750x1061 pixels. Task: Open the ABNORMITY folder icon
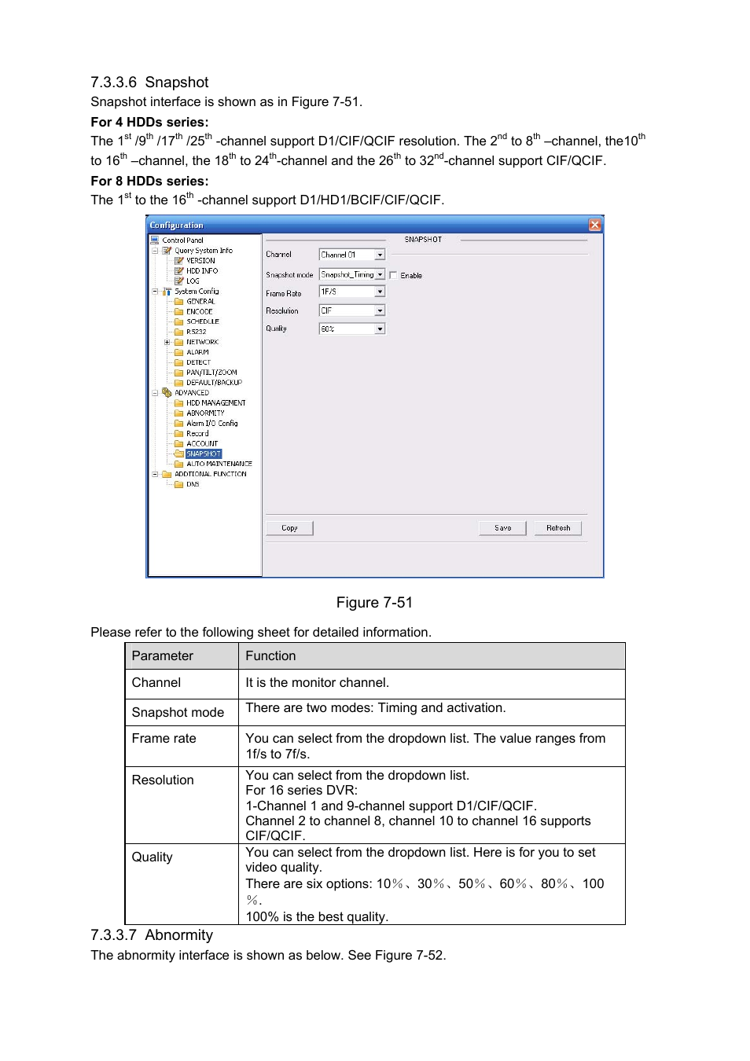coord(179,413)
